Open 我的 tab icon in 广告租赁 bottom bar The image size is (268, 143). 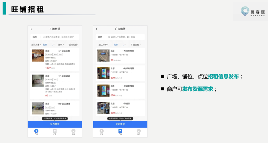(139, 131)
